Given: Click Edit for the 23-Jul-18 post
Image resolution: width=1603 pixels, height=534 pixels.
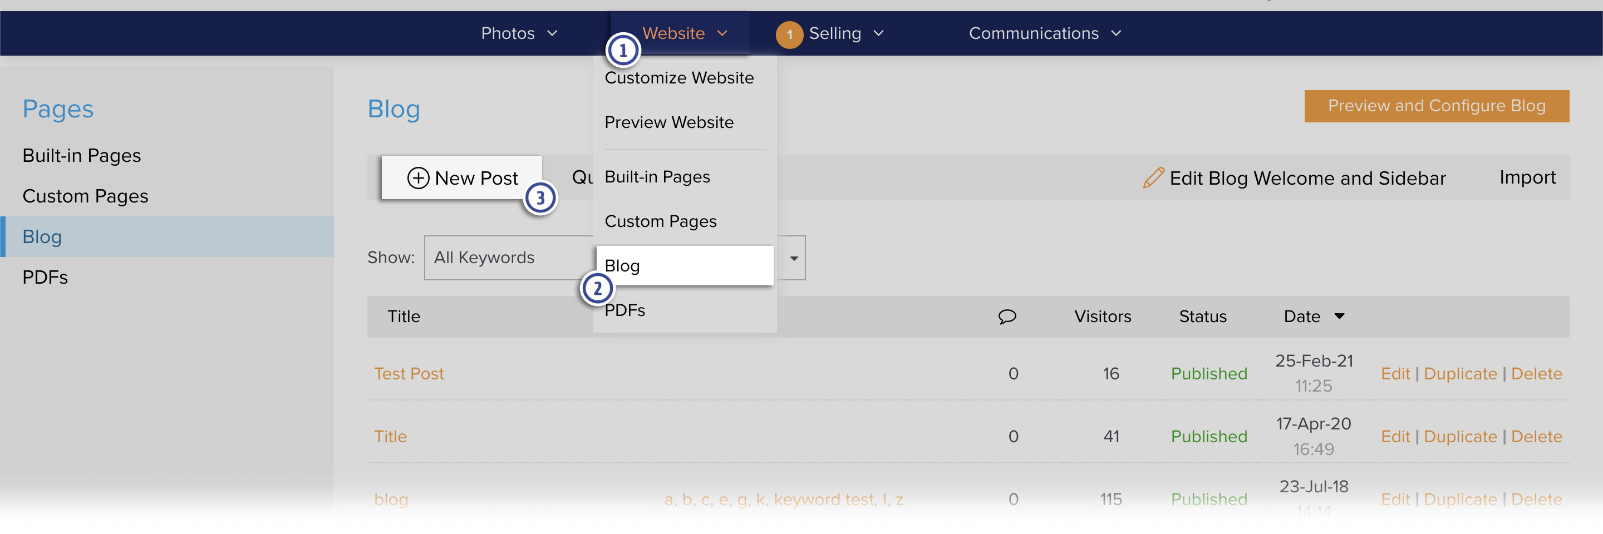Looking at the screenshot, I should pyautogui.click(x=1395, y=499).
